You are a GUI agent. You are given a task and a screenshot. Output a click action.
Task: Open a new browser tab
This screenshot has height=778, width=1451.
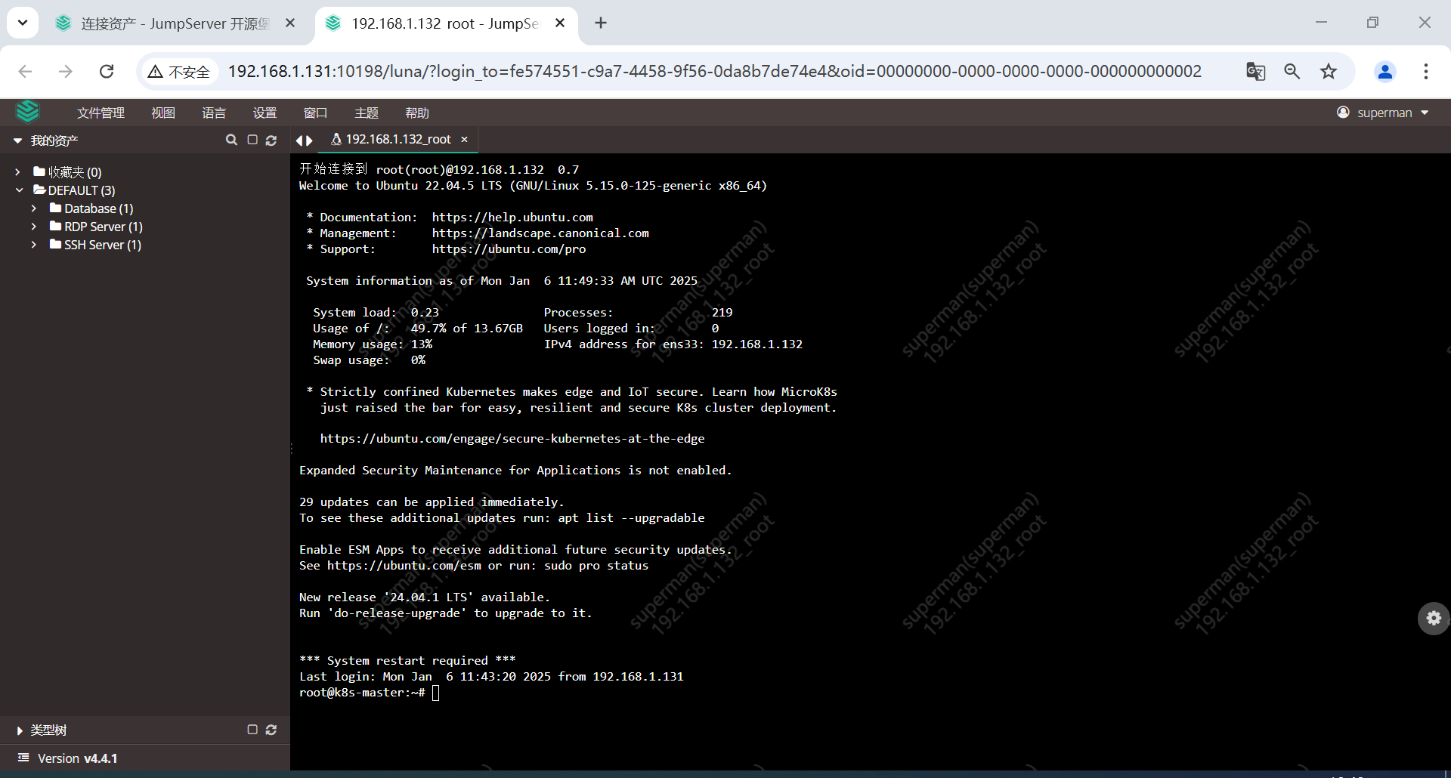pos(601,23)
